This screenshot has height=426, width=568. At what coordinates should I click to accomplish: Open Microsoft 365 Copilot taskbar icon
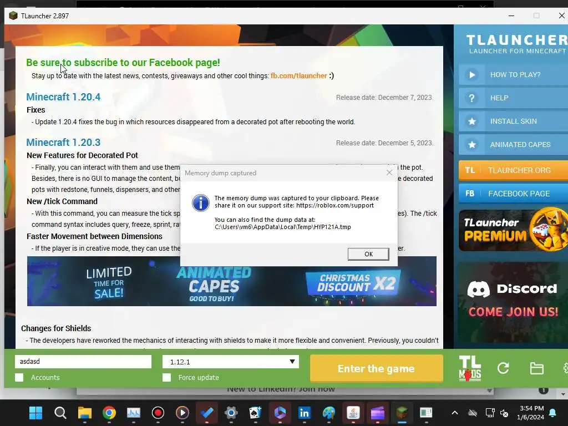pos(280,413)
